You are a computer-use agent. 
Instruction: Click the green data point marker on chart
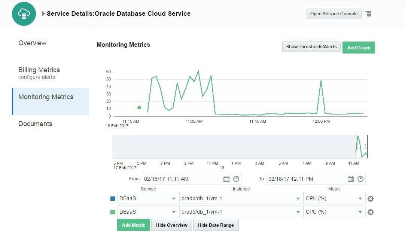point(139,107)
